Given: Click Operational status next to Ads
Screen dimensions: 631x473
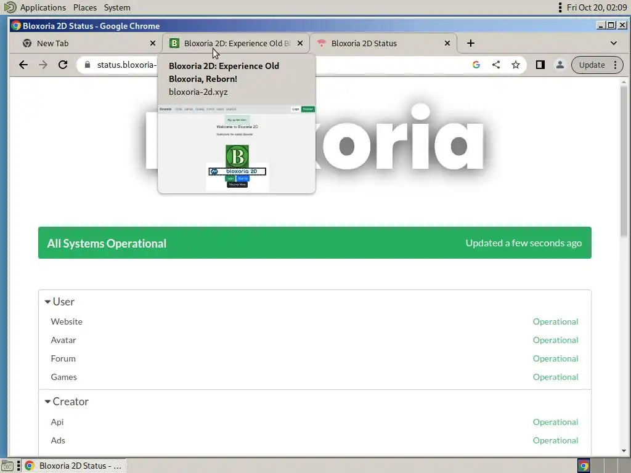Looking at the screenshot, I should tap(555, 440).
